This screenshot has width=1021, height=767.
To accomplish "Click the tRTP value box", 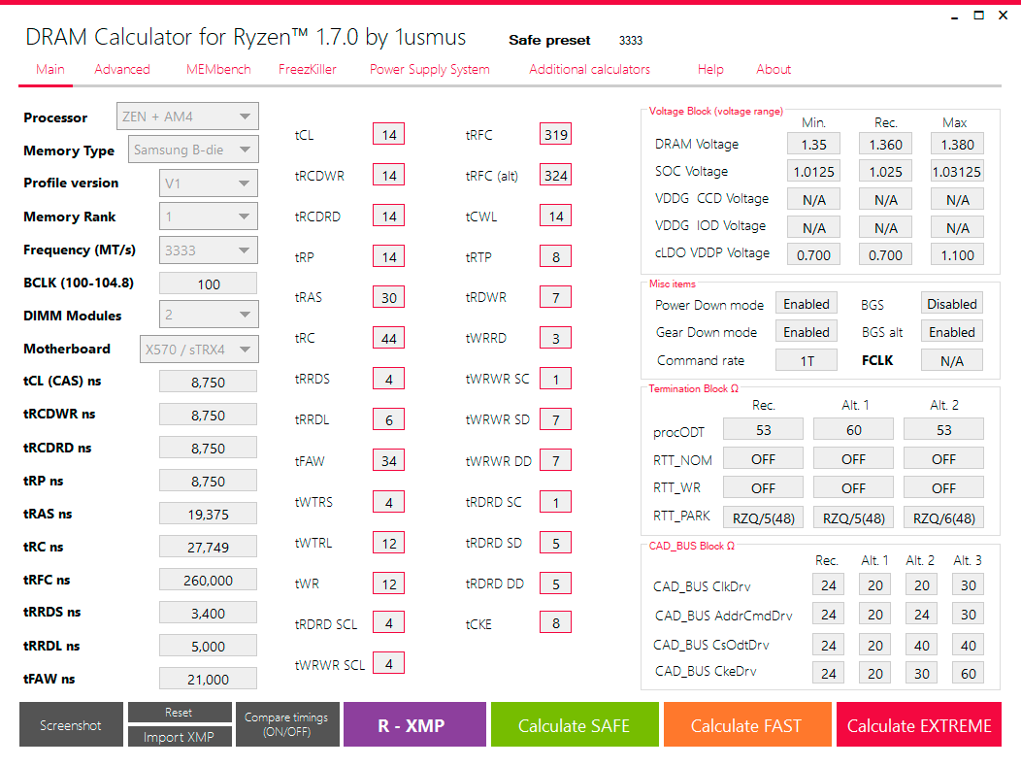I will point(555,256).
